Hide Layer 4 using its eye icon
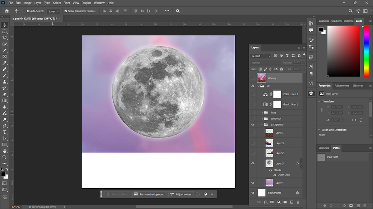The height and width of the screenshot is (209, 373). [253, 183]
